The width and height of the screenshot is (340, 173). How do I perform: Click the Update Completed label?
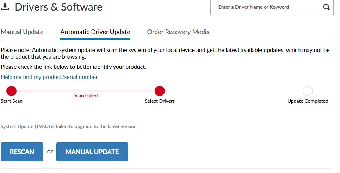[308, 101]
